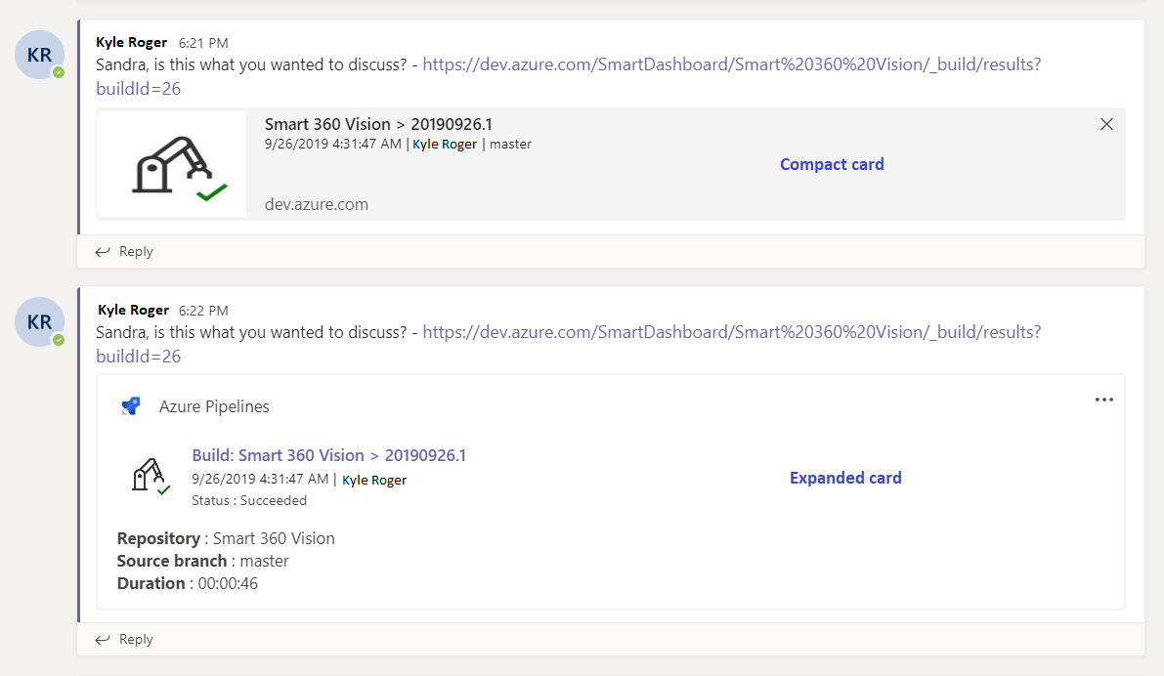The width and height of the screenshot is (1164, 676).
Task: Click Kyle Roger's name on the 6:22 PM message
Action: (133, 310)
